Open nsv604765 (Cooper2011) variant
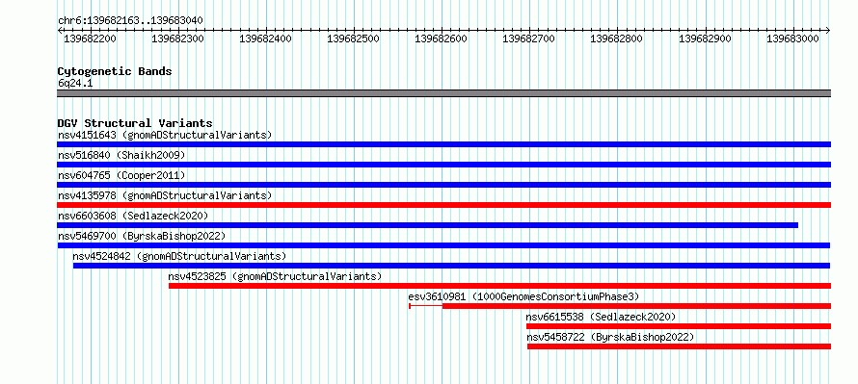 coord(121,175)
